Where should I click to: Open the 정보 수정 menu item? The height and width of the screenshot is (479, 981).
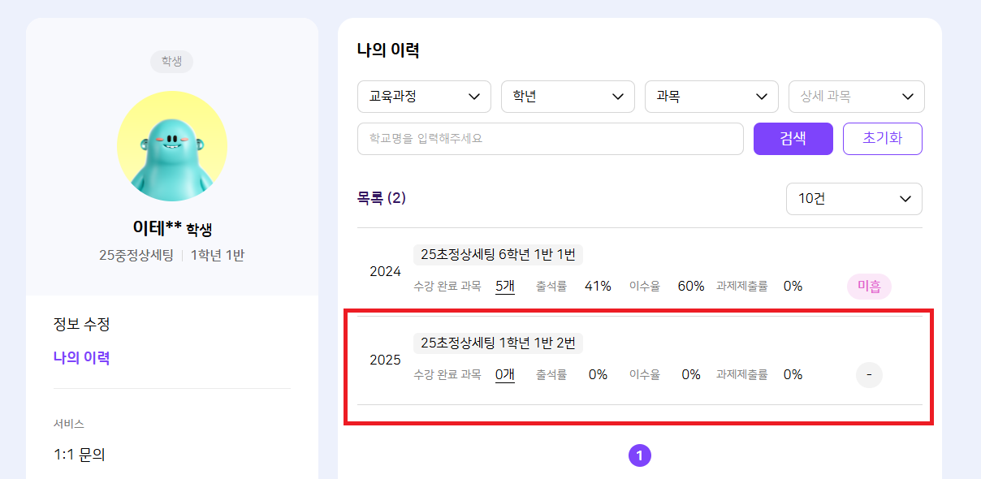(81, 325)
